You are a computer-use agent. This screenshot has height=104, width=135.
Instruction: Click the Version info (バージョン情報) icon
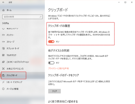pyautogui.click(x=3, y=89)
